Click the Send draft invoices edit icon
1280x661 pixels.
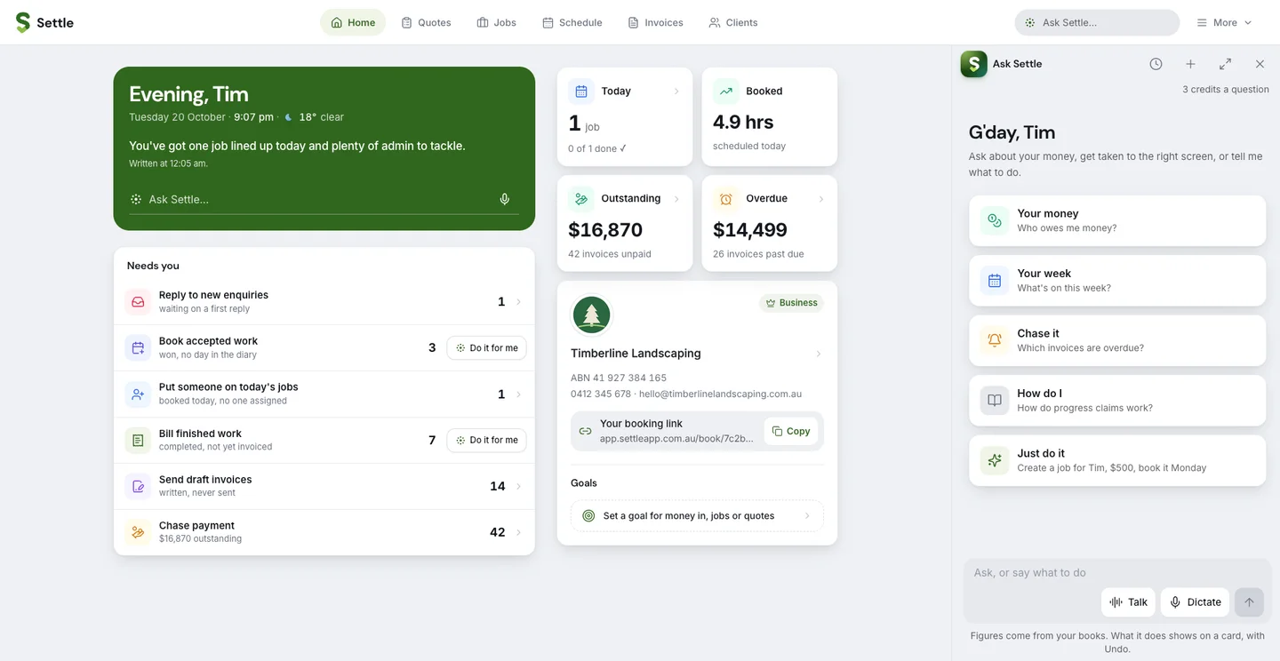138,486
